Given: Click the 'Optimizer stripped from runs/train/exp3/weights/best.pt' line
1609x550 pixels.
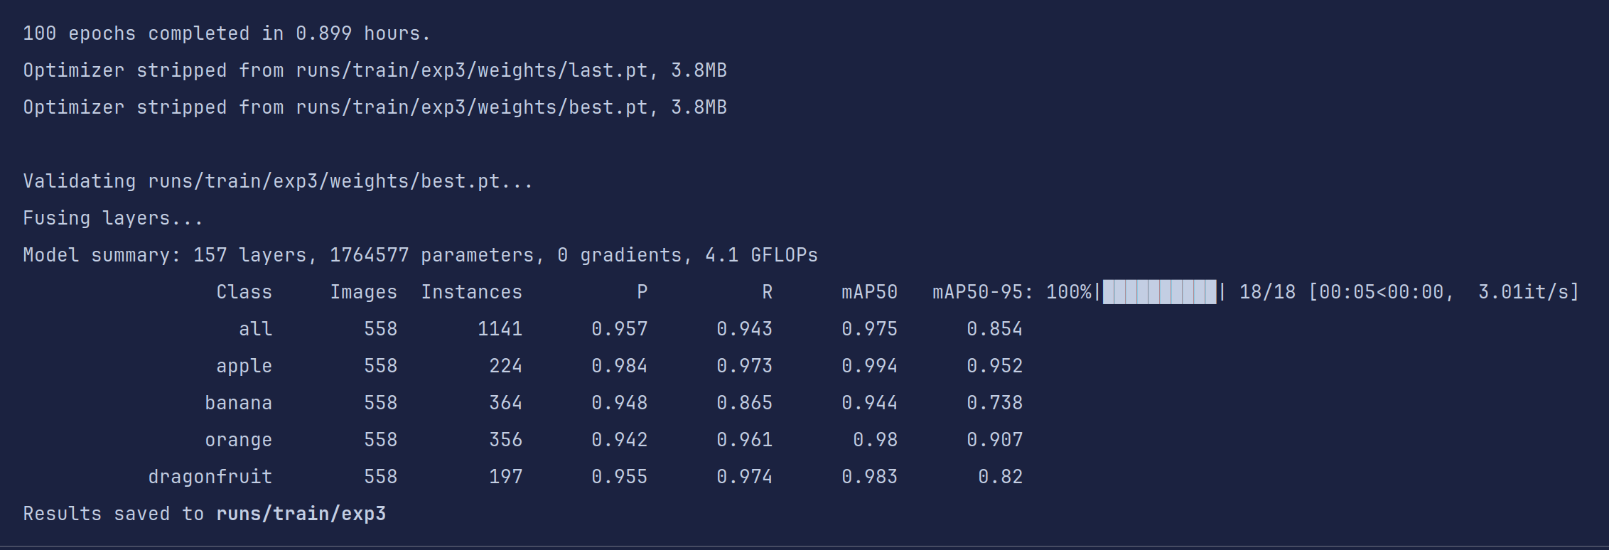Looking at the screenshot, I should tap(375, 107).
